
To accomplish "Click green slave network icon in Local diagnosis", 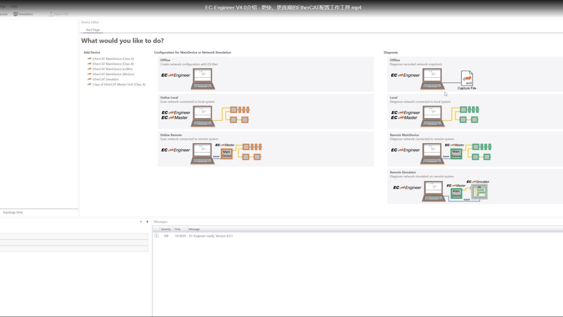I will pos(469,115).
